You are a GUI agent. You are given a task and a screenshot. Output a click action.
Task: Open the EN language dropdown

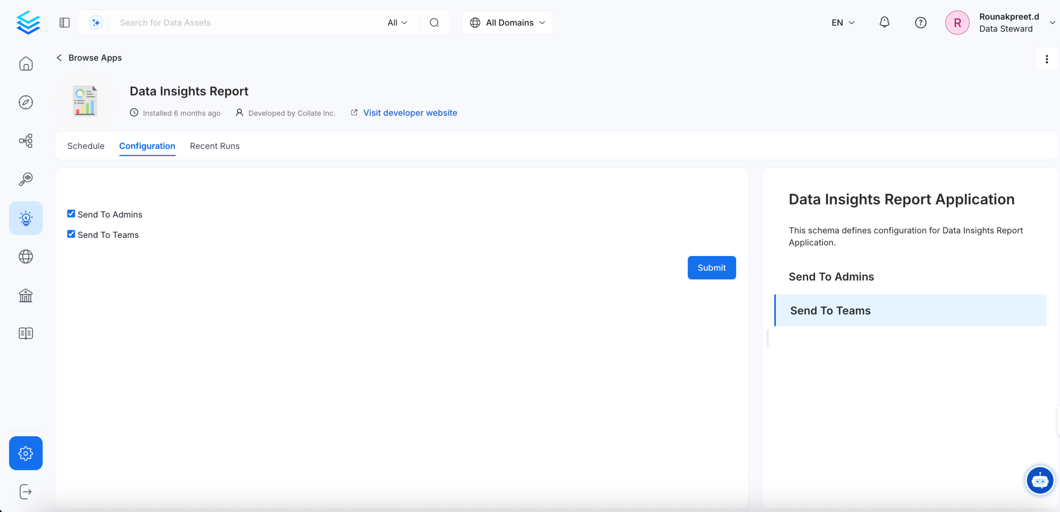[843, 23]
